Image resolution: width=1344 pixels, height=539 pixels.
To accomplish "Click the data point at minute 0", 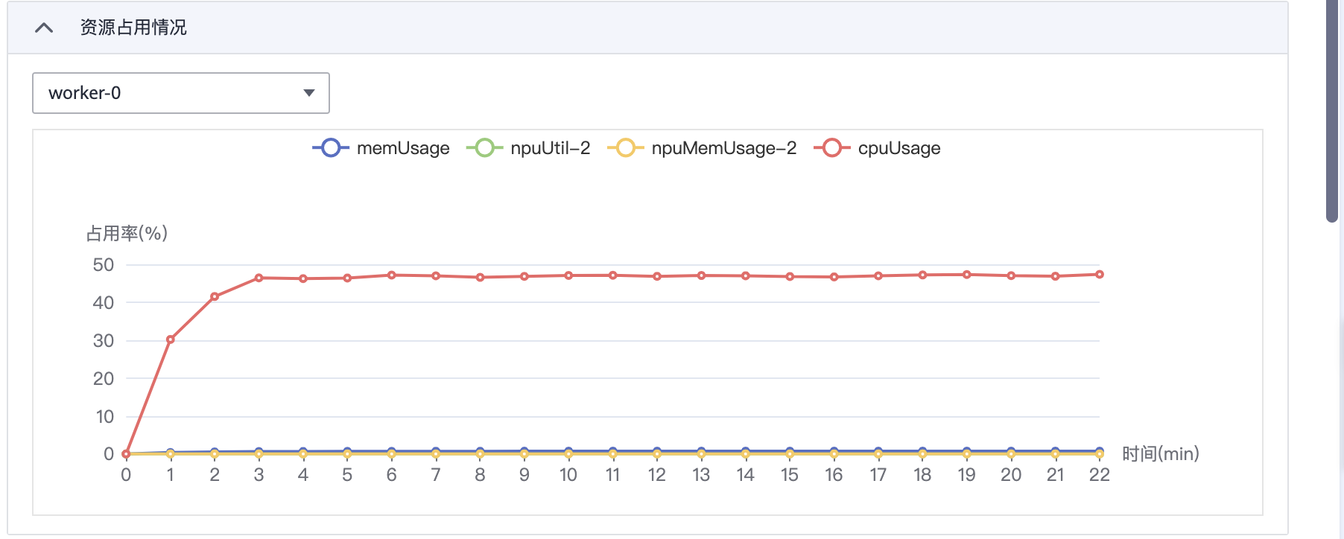I will point(126,453).
